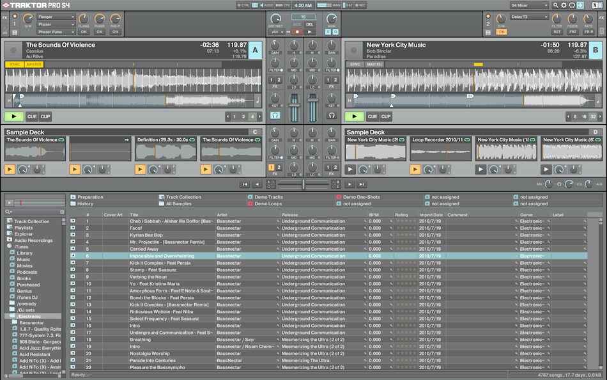This screenshot has width=607, height=380.
Task: Jump Deck A to the track start
Action: [x=9, y=100]
